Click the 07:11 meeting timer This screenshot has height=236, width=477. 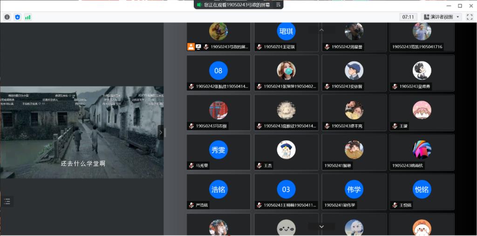pos(408,17)
